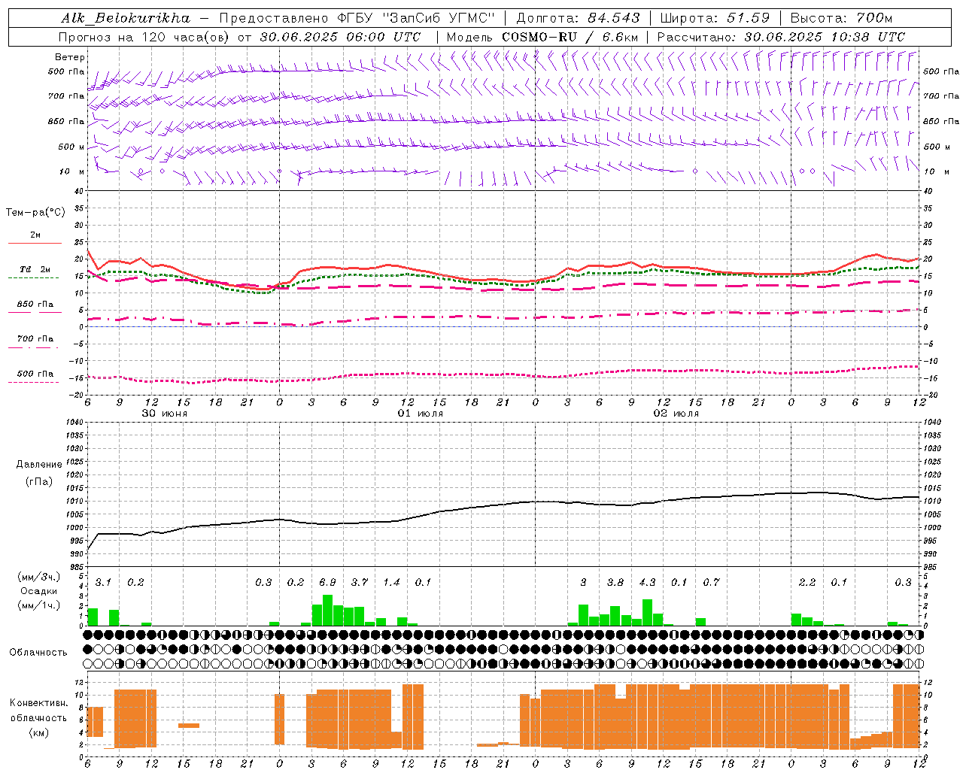Click the 4.3 precipitation total value
The image size is (963, 770).
pyautogui.click(x=647, y=582)
